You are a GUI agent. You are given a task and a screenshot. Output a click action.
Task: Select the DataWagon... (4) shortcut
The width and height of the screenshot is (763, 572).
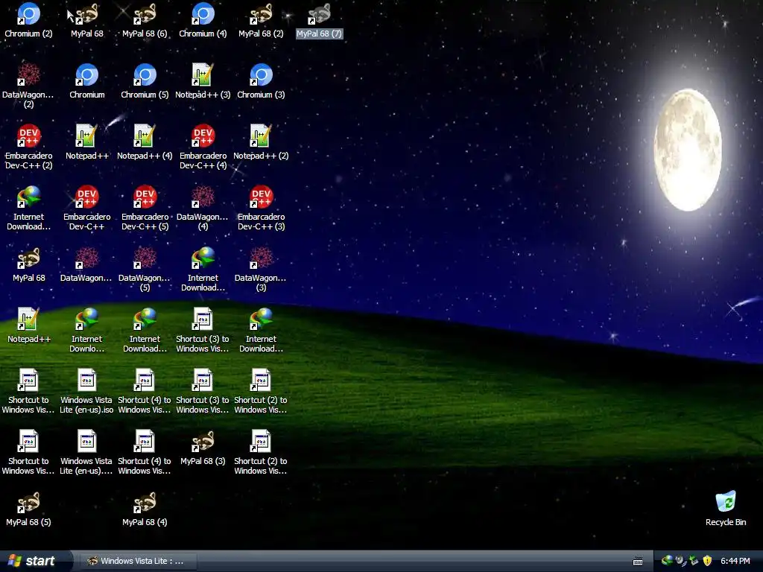coord(203,209)
